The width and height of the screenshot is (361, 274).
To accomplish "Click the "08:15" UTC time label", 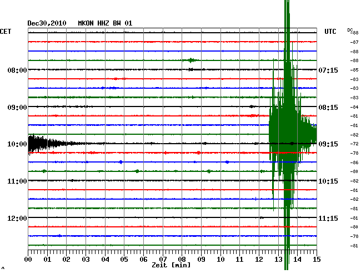I will (328, 108).
